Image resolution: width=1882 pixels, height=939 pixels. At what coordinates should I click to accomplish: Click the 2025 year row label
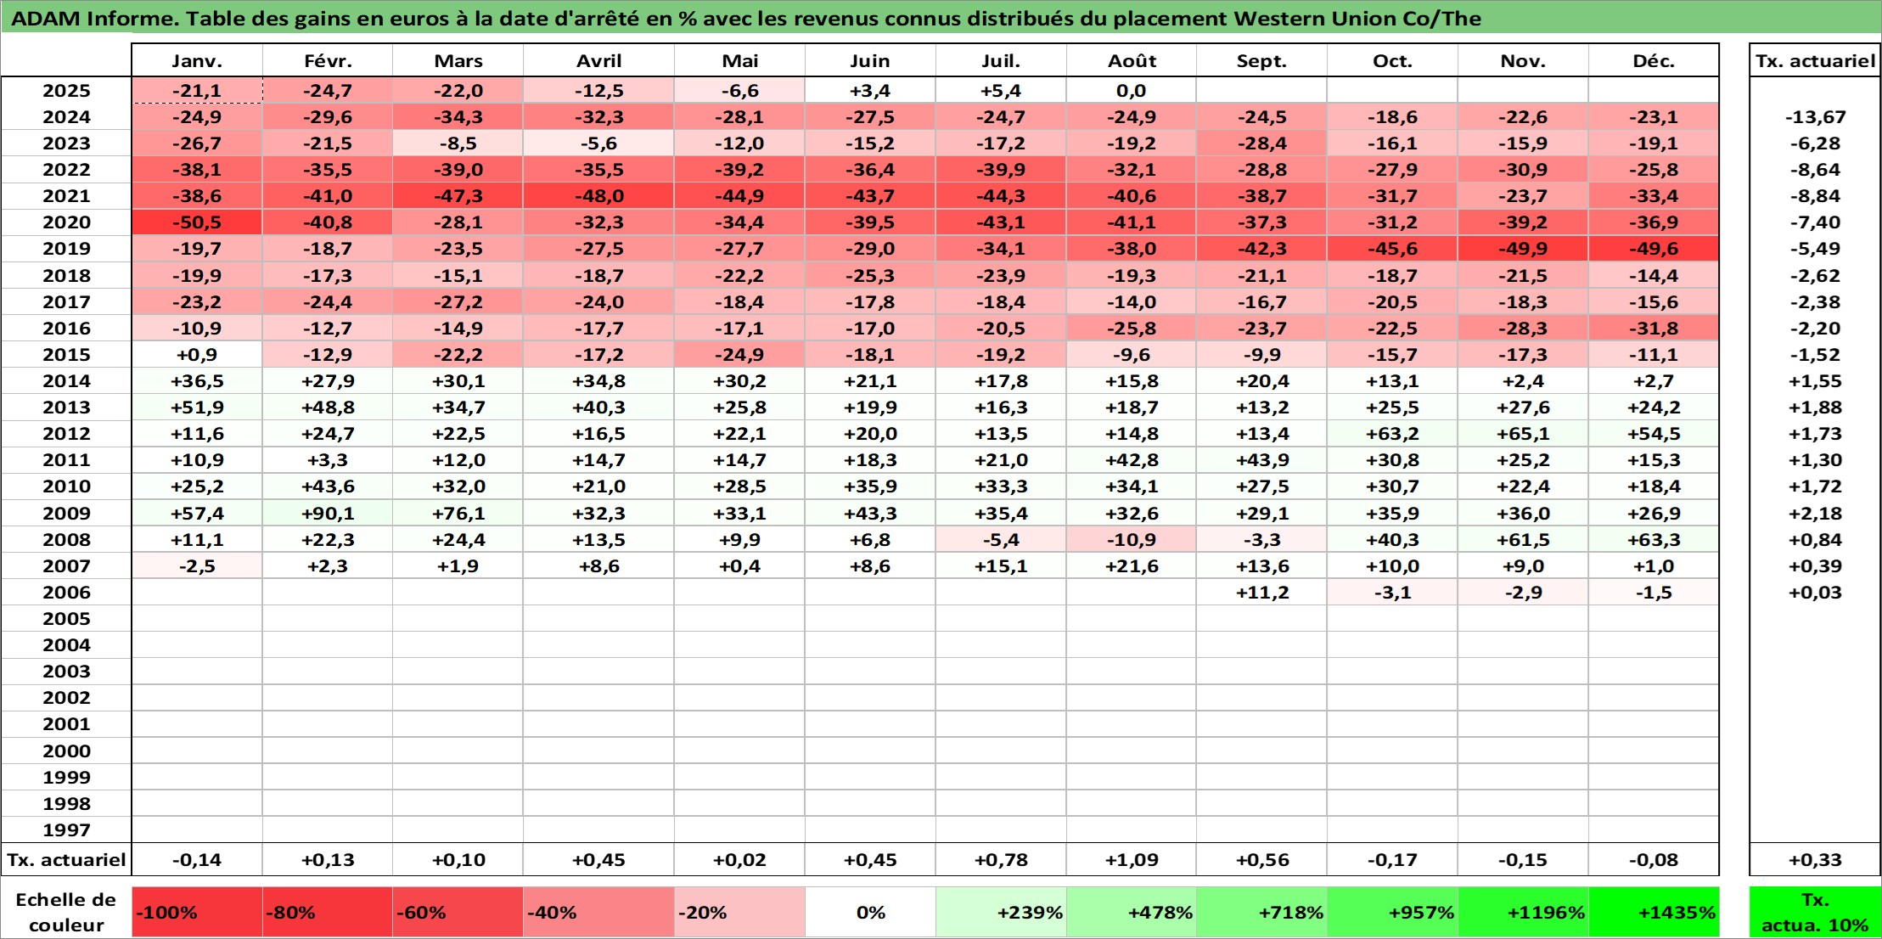pyautogui.click(x=66, y=91)
